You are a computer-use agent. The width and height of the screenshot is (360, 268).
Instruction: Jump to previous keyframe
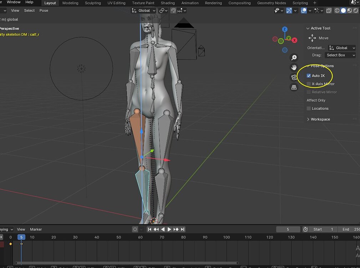[x=156, y=229]
